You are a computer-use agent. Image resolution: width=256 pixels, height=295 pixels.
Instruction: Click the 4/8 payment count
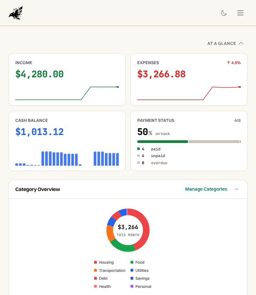(238, 120)
